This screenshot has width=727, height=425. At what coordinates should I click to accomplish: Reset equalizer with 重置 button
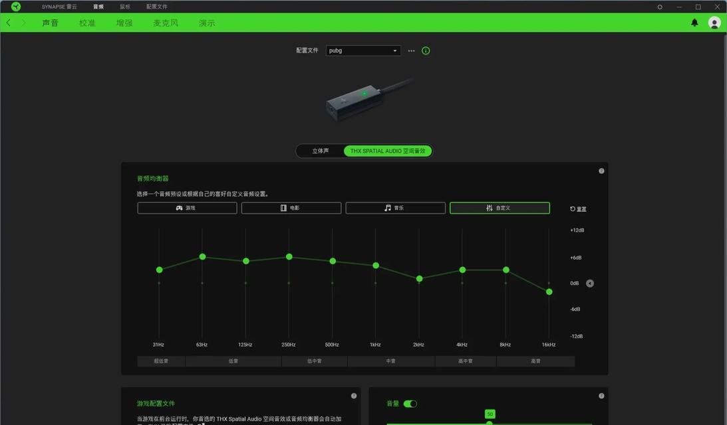click(578, 209)
